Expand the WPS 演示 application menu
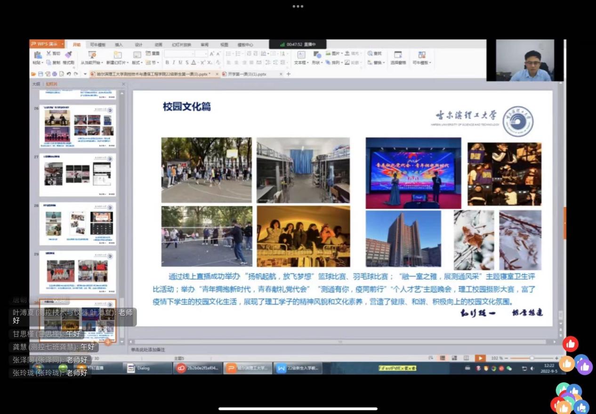 point(47,44)
